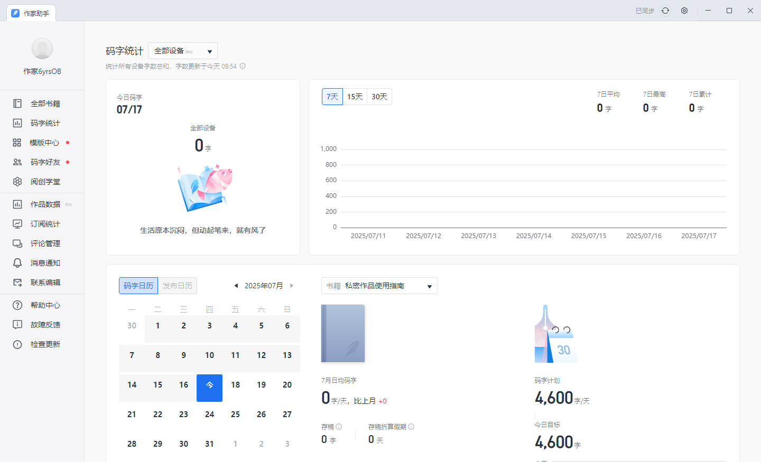Select the 7天 chart range
The height and width of the screenshot is (462, 761).
coord(332,97)
